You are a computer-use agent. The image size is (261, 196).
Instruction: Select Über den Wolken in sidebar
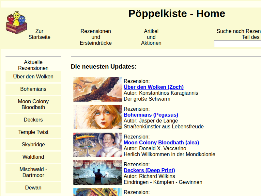click(x=33, y=77)
